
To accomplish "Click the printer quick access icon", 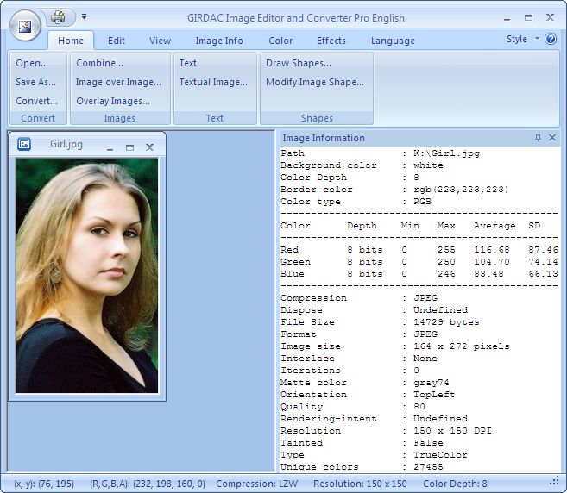I will pos(58,17).
